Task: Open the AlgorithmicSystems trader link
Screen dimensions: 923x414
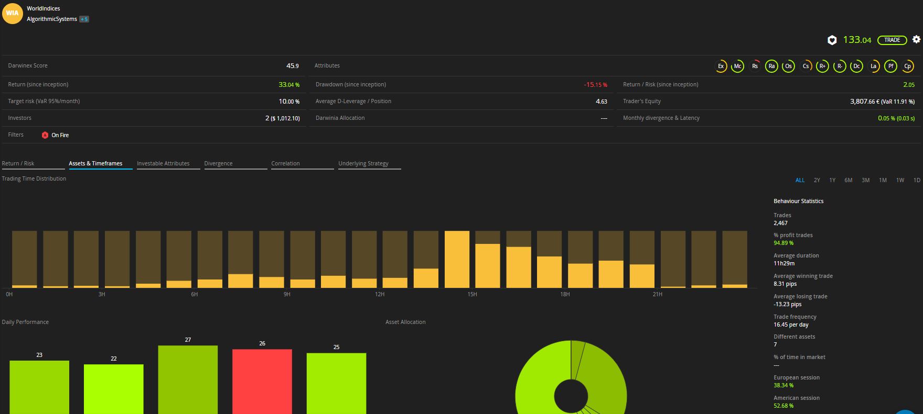Action: tap(52, 19)
